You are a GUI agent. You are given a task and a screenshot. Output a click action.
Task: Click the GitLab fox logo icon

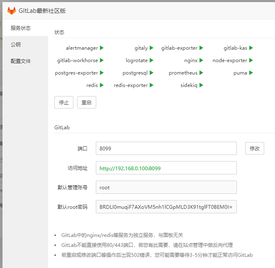tap(11, 11)
